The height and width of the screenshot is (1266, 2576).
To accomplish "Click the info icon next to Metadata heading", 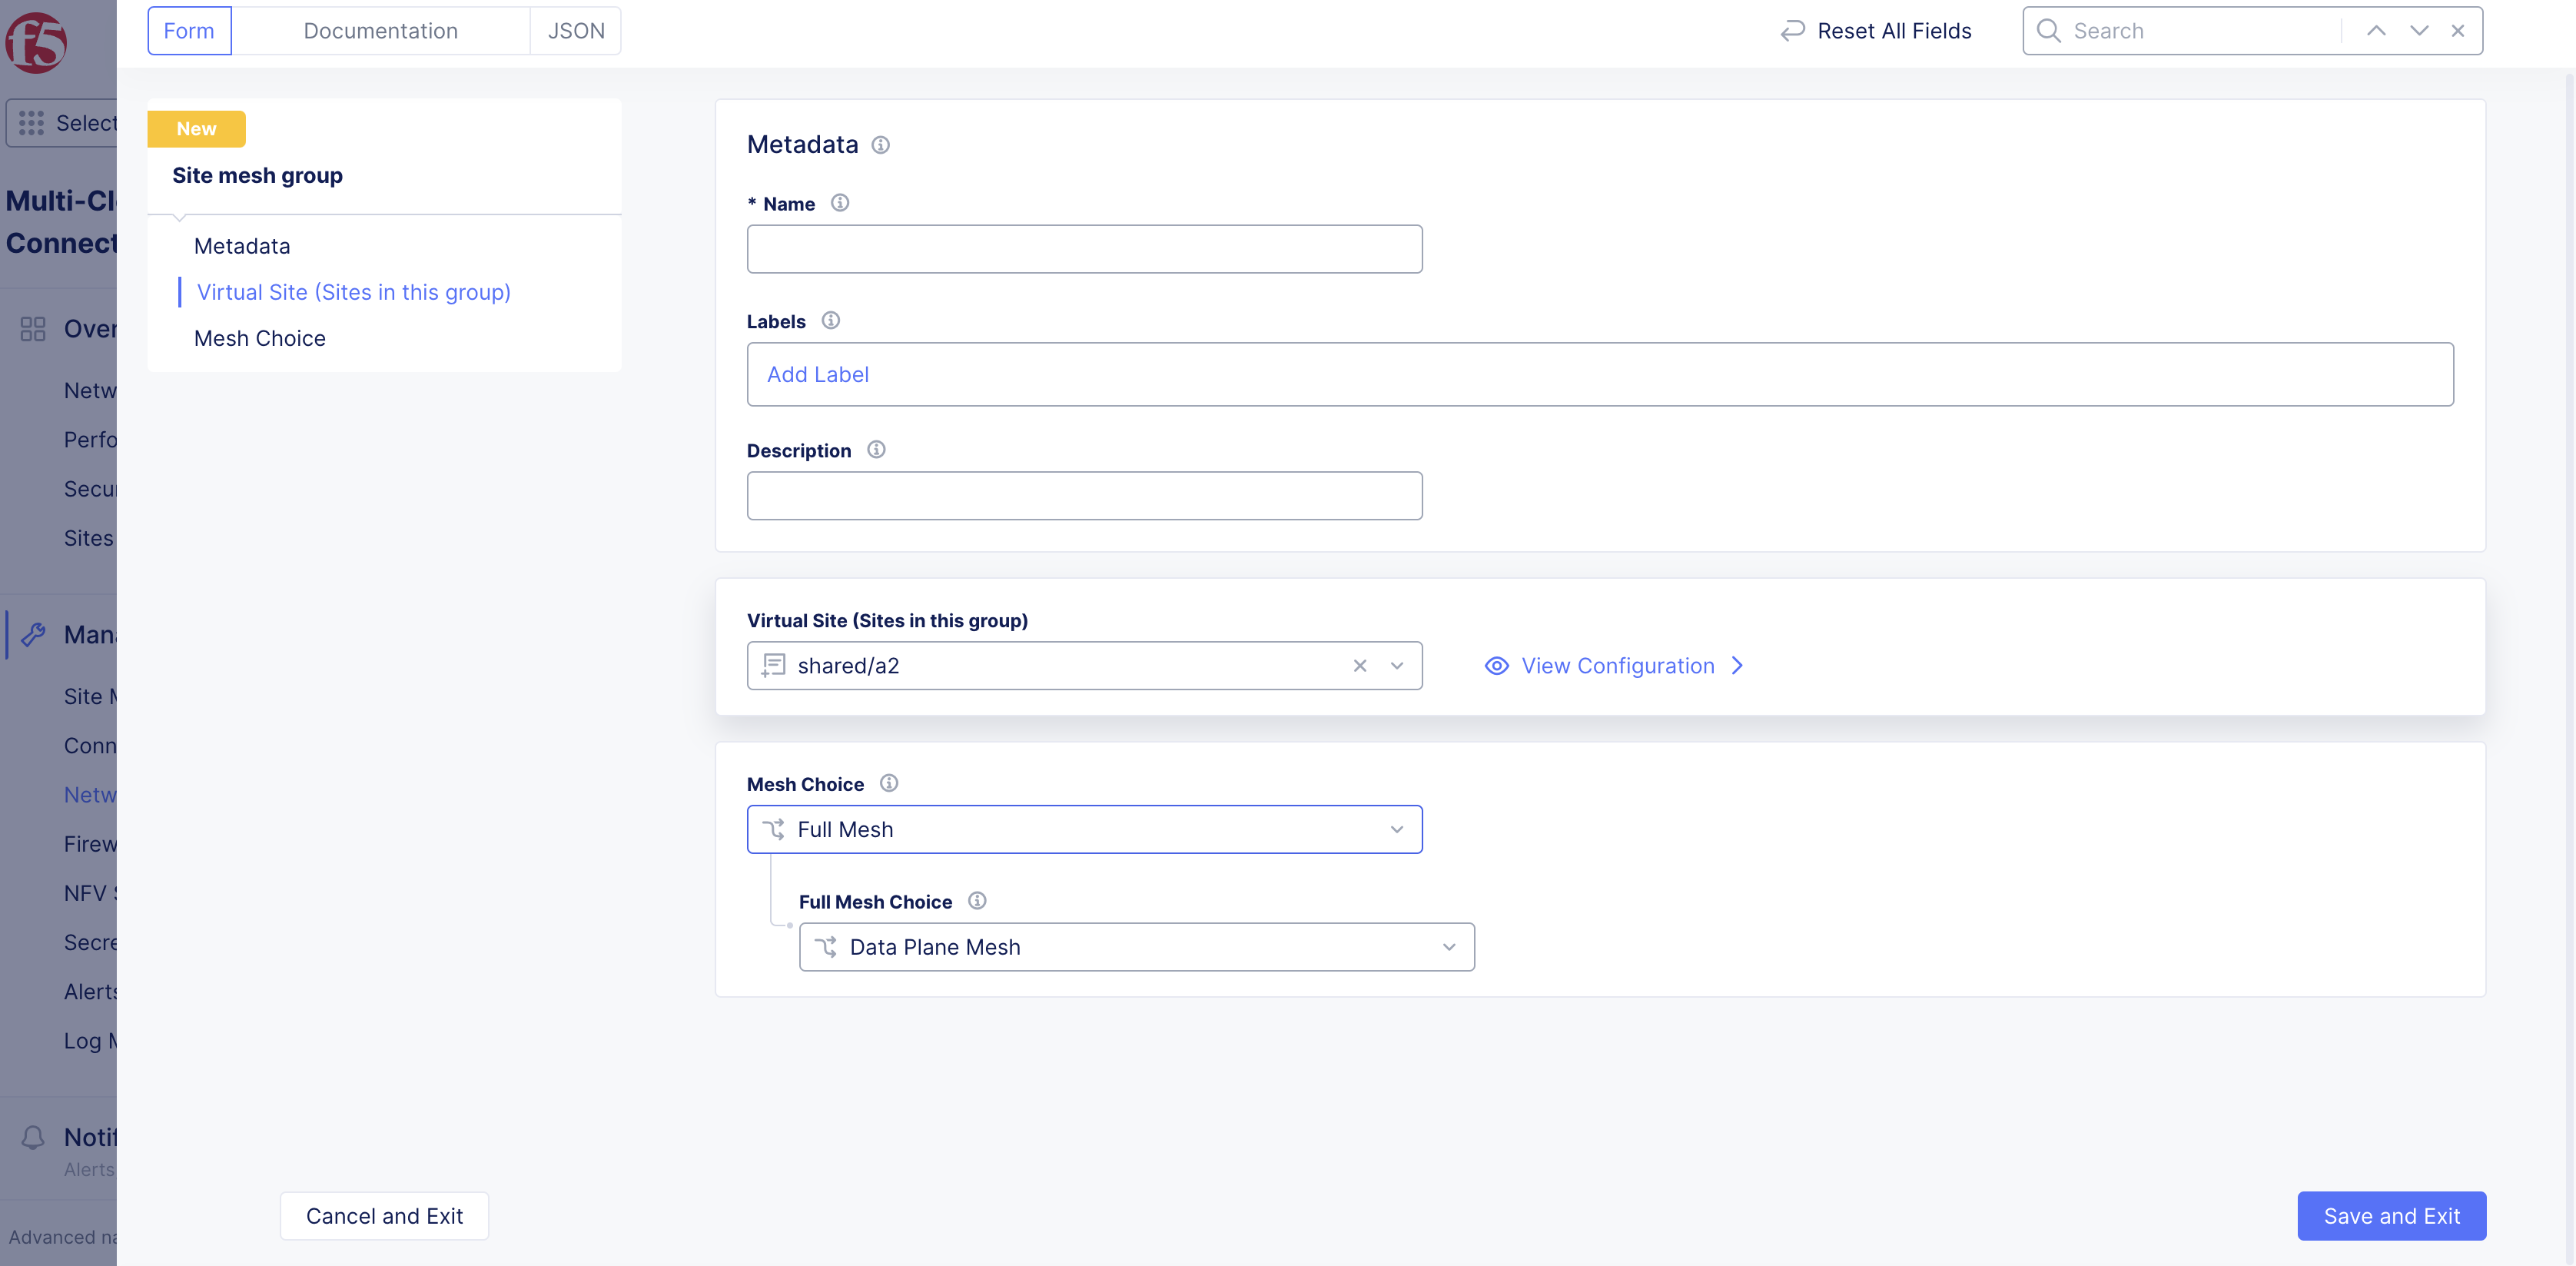I will click(x=880, y=145).
